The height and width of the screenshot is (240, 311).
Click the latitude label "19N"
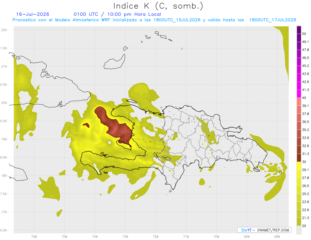click(4, 139)
